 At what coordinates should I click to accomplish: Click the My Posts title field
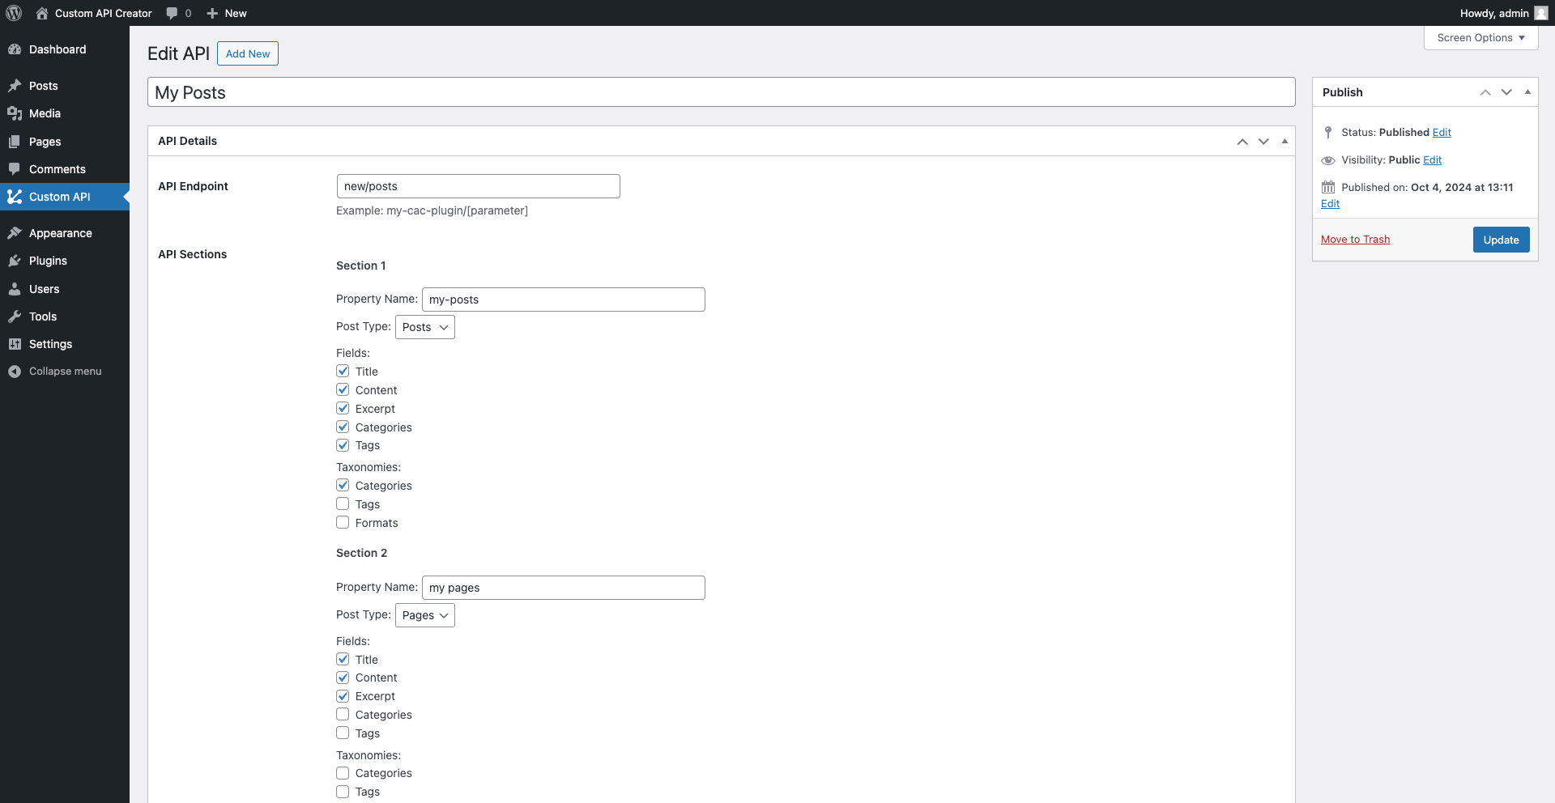(x=721, y=92)
